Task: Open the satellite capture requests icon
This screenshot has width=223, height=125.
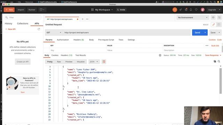Action: point(180,10)
